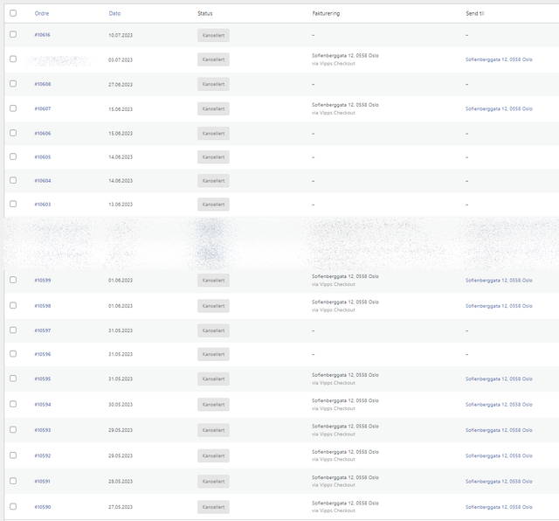559x521 pixels.
Task: Select the checkbox for order #10596
Action: point(13,354)
